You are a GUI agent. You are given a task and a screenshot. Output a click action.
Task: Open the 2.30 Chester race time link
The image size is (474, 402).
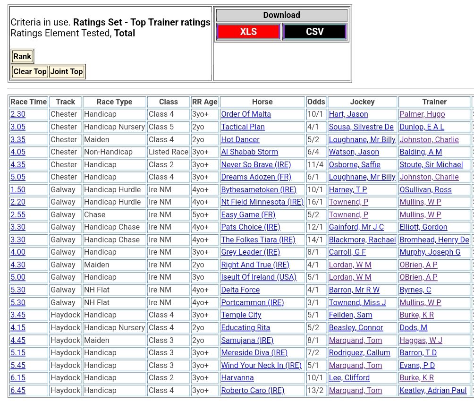pos(18,114)
